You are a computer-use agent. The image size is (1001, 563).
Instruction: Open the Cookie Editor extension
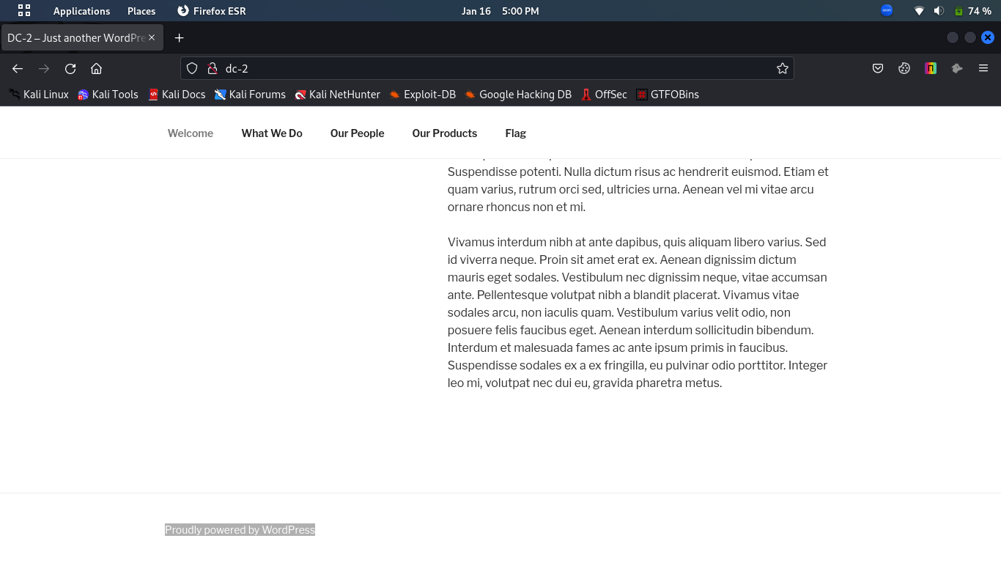pyautogui.click(x=904, y=68)
